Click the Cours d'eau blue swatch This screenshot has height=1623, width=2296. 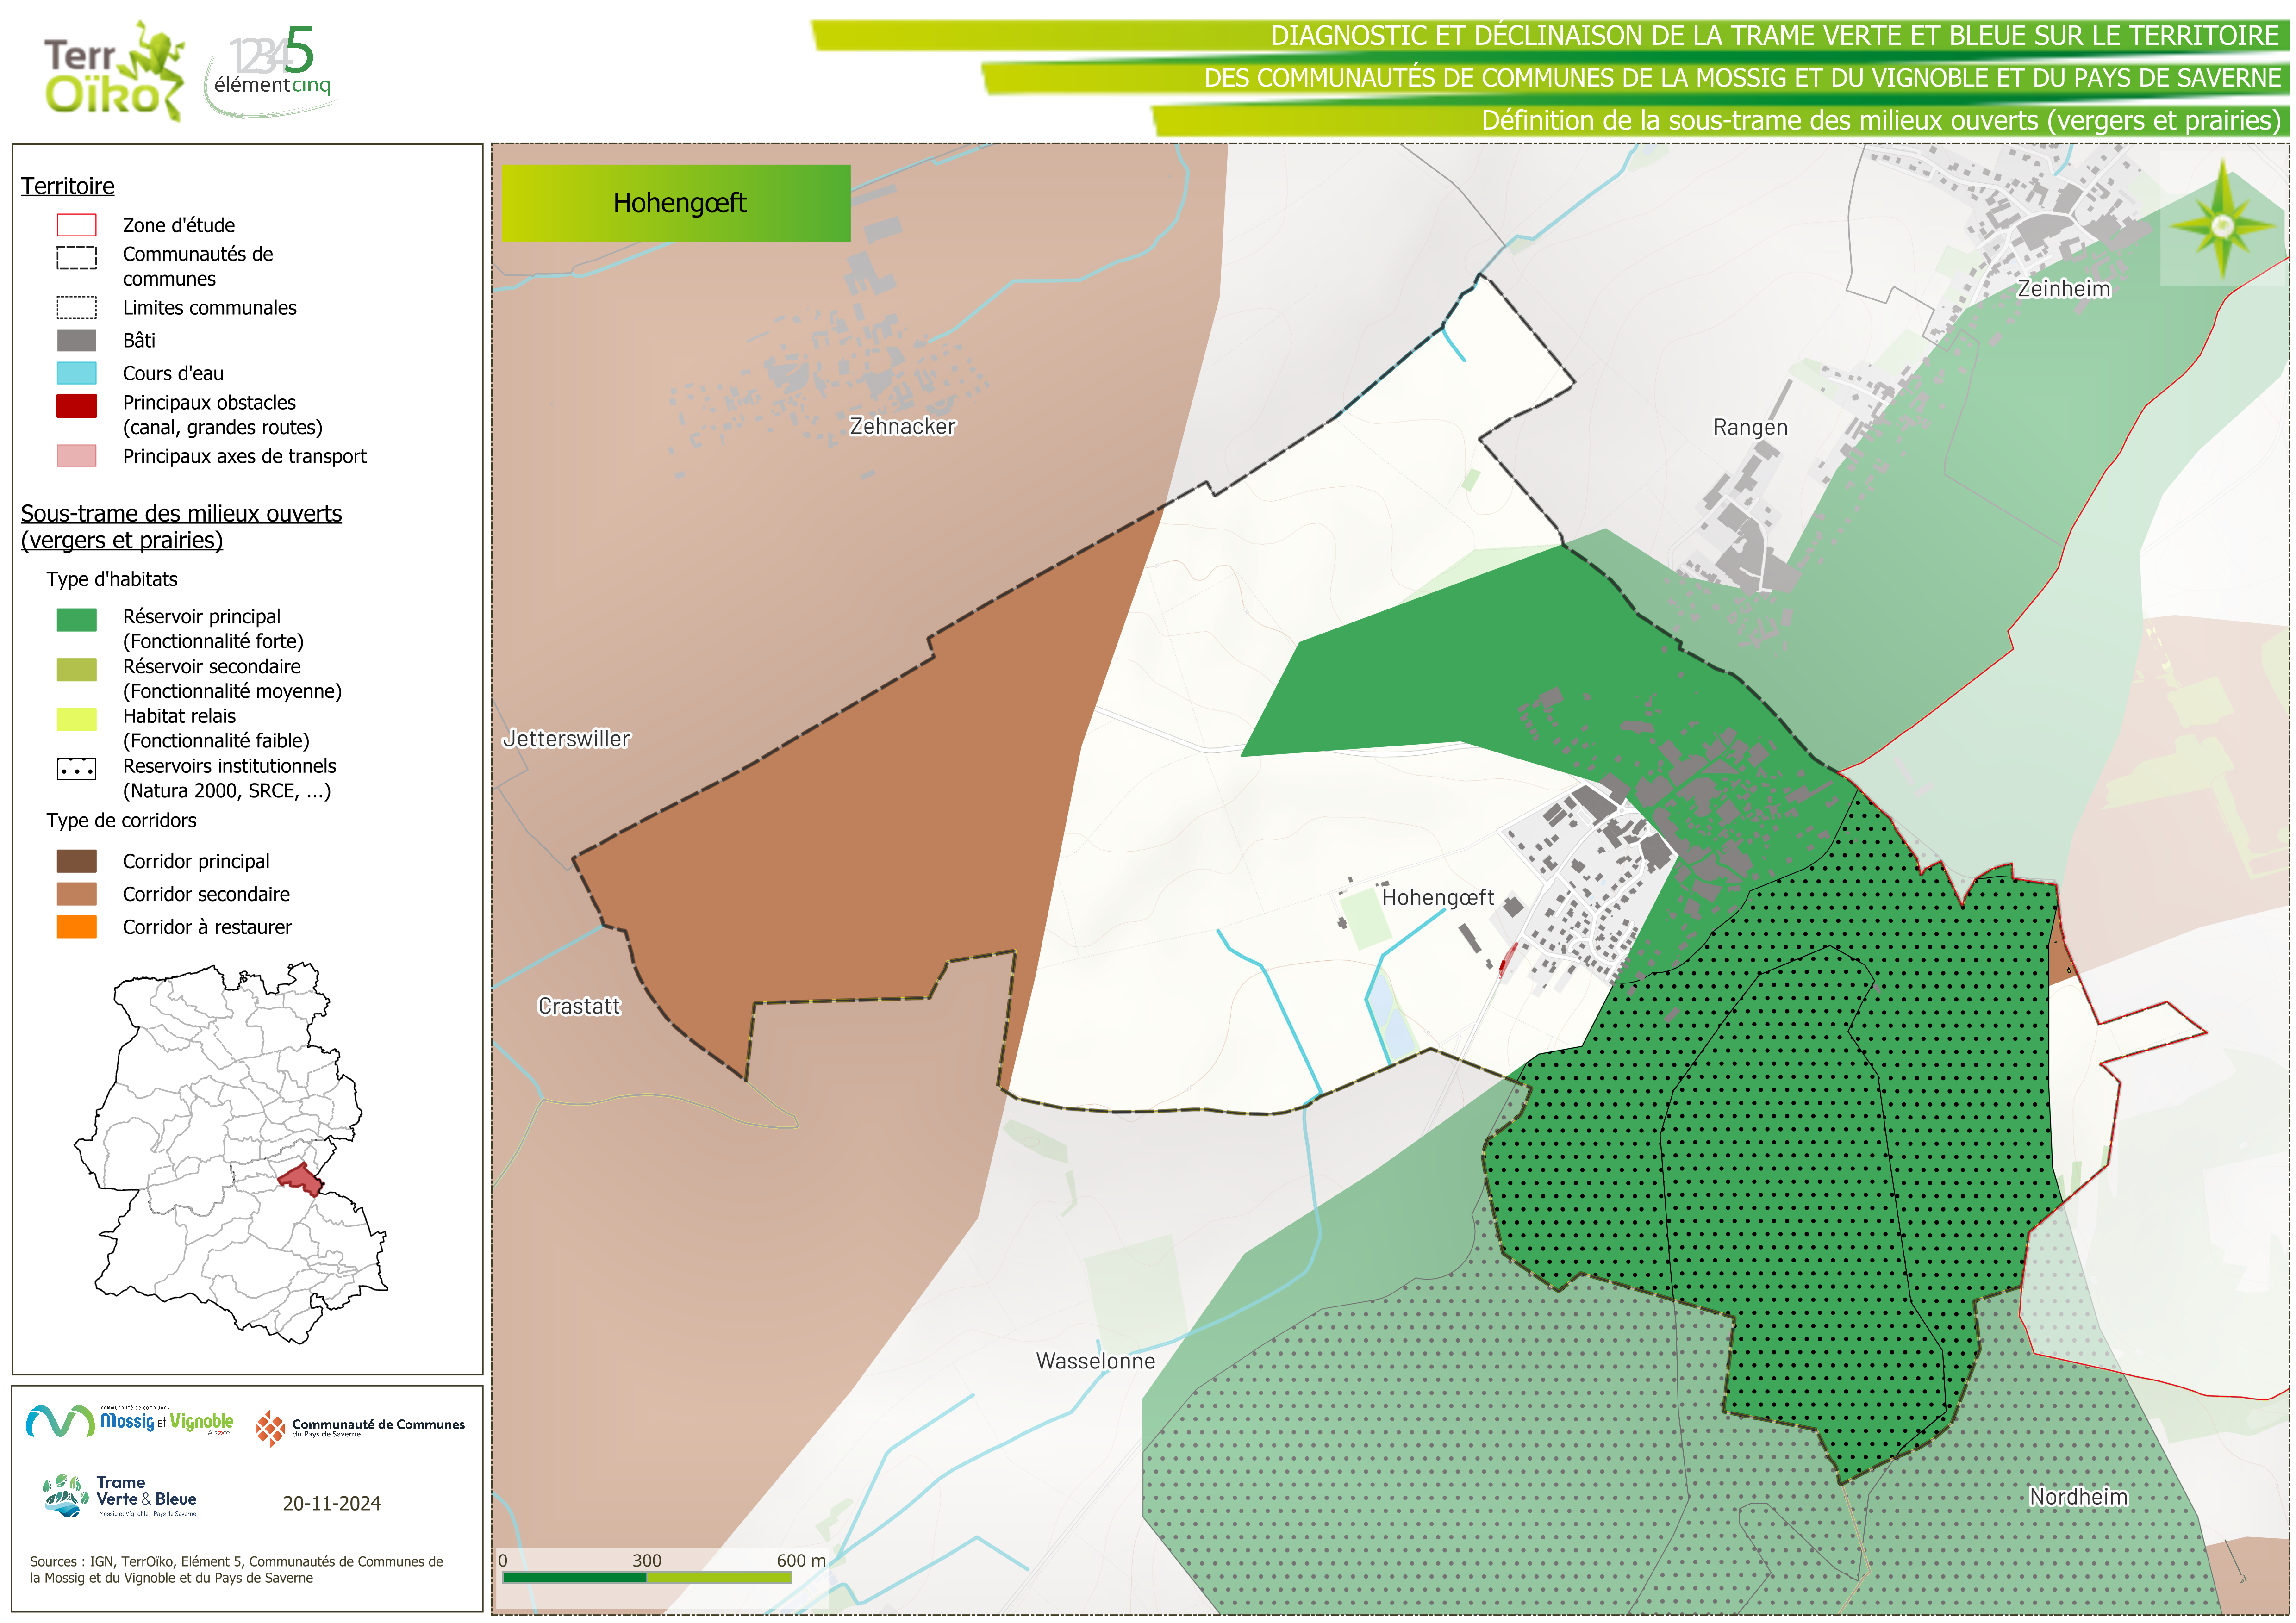[77, 373]
